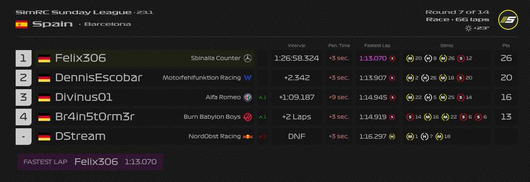Click the DNF status for DStream
530x182 pixels.
296,137
